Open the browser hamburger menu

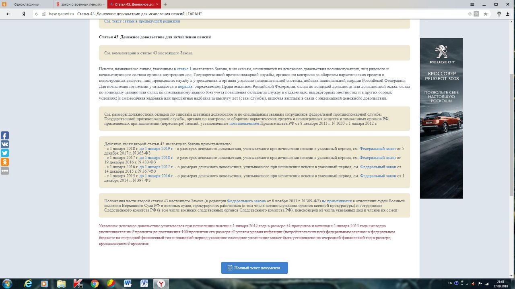pyautogui.click(x=472, y=4)
